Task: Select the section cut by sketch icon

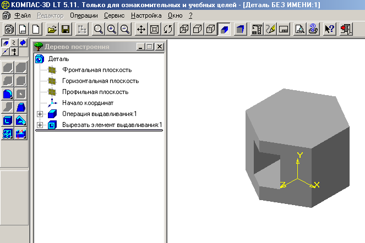Action: [21, 134]
